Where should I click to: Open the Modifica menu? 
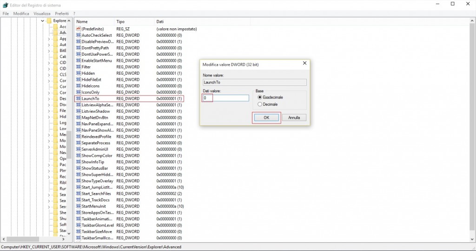tap(21, 13)
